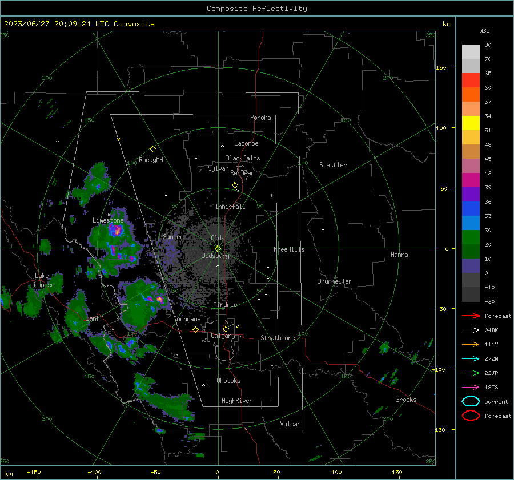Click the Lacombe city label

[x=246, y=143]
